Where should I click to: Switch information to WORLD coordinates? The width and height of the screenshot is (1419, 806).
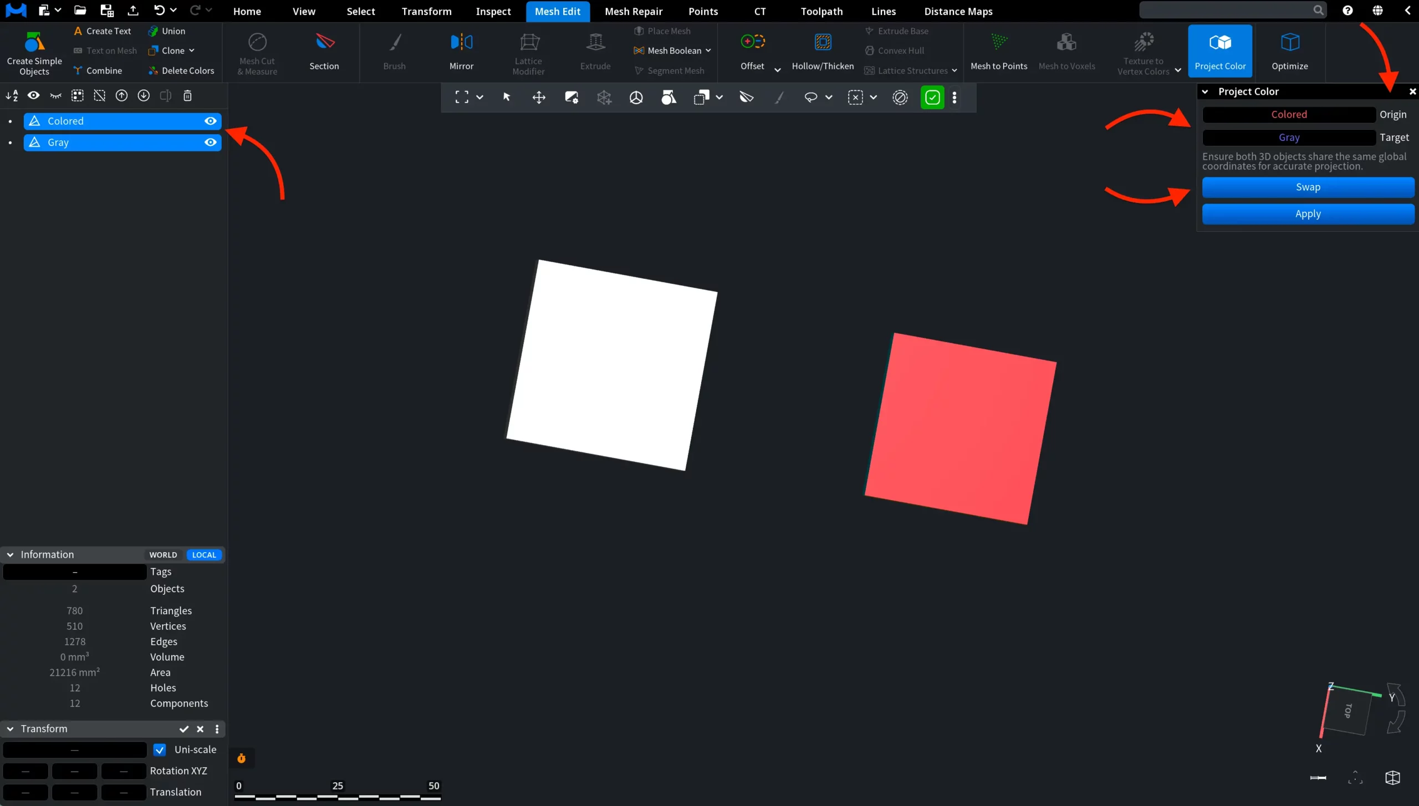point(163,555)
